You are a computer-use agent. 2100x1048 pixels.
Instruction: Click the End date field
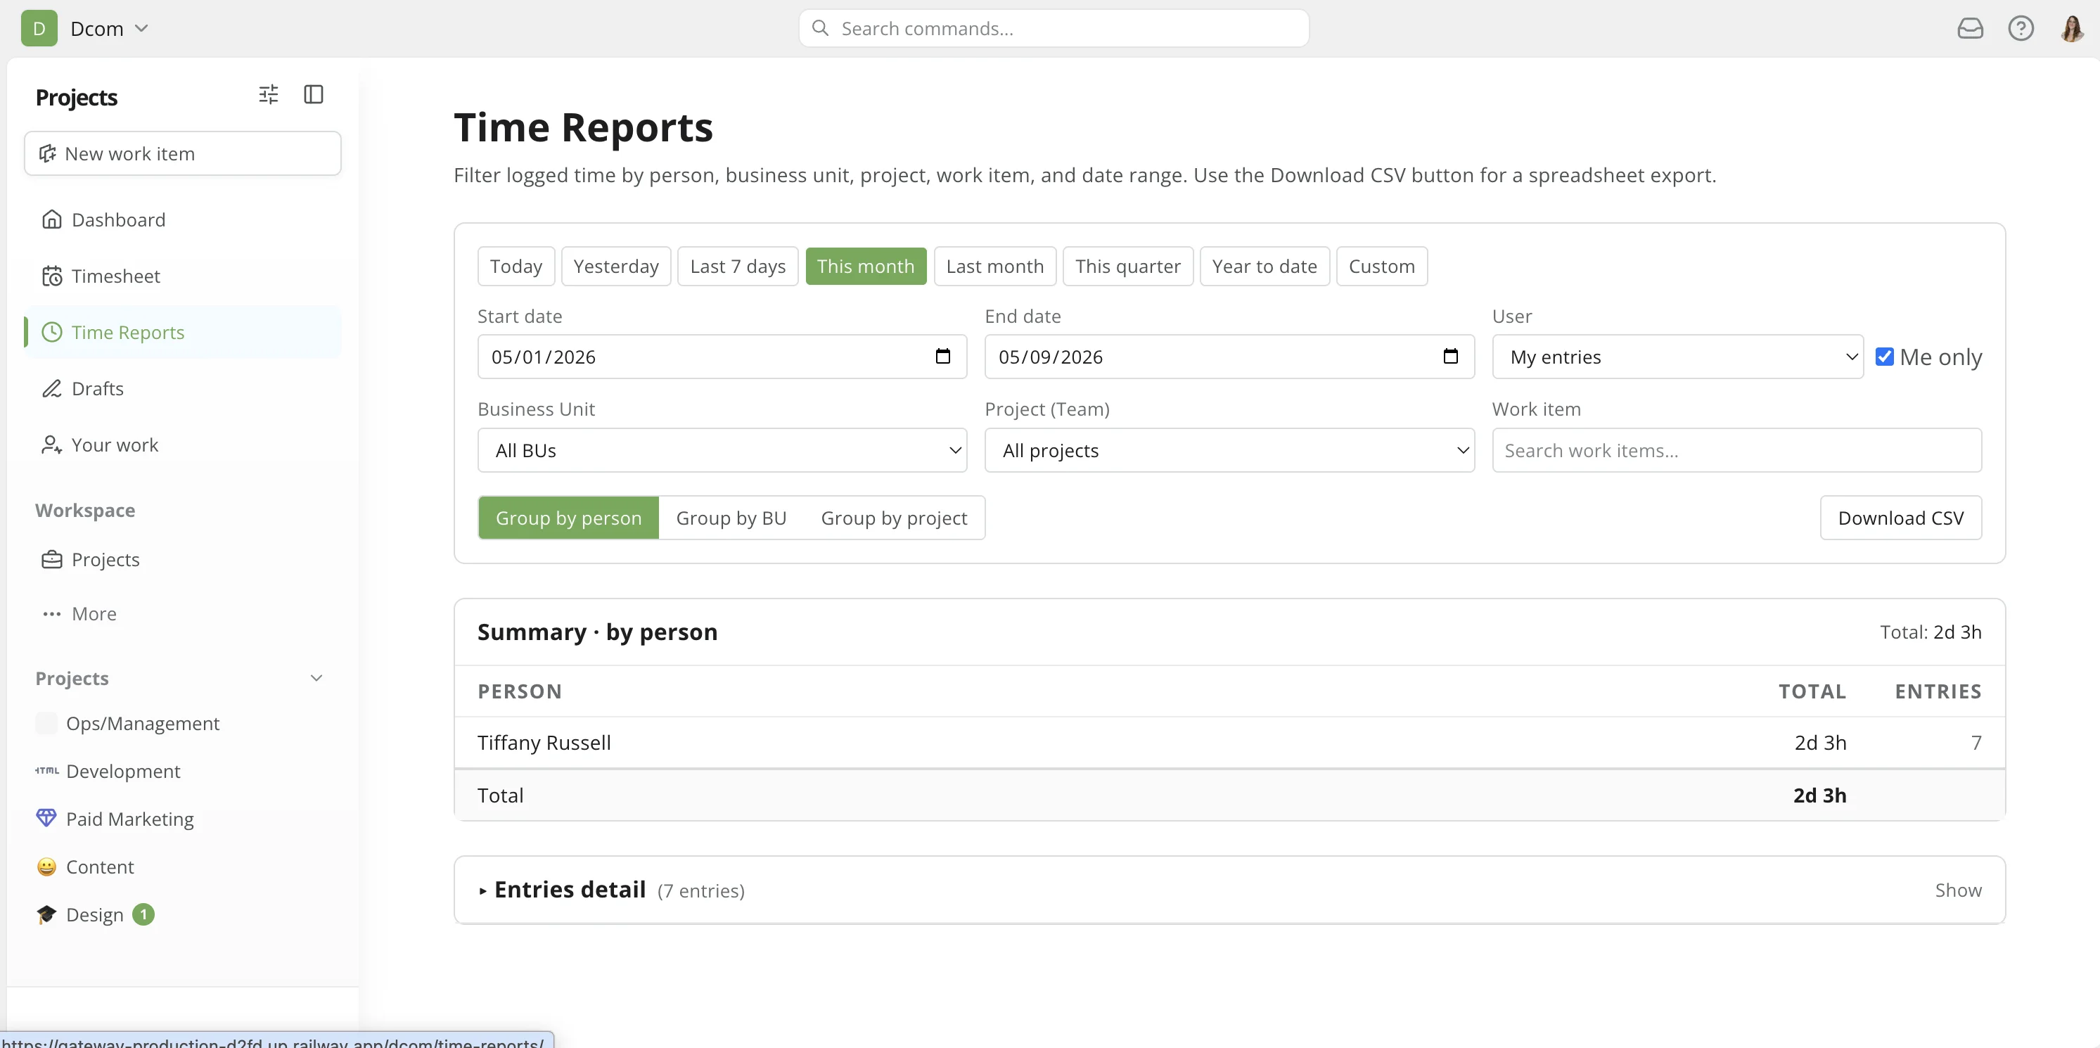(x=1229, y=357)
